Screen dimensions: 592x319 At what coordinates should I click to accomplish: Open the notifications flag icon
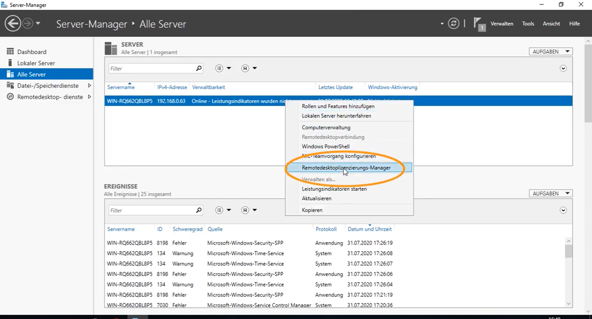point(479,24)
